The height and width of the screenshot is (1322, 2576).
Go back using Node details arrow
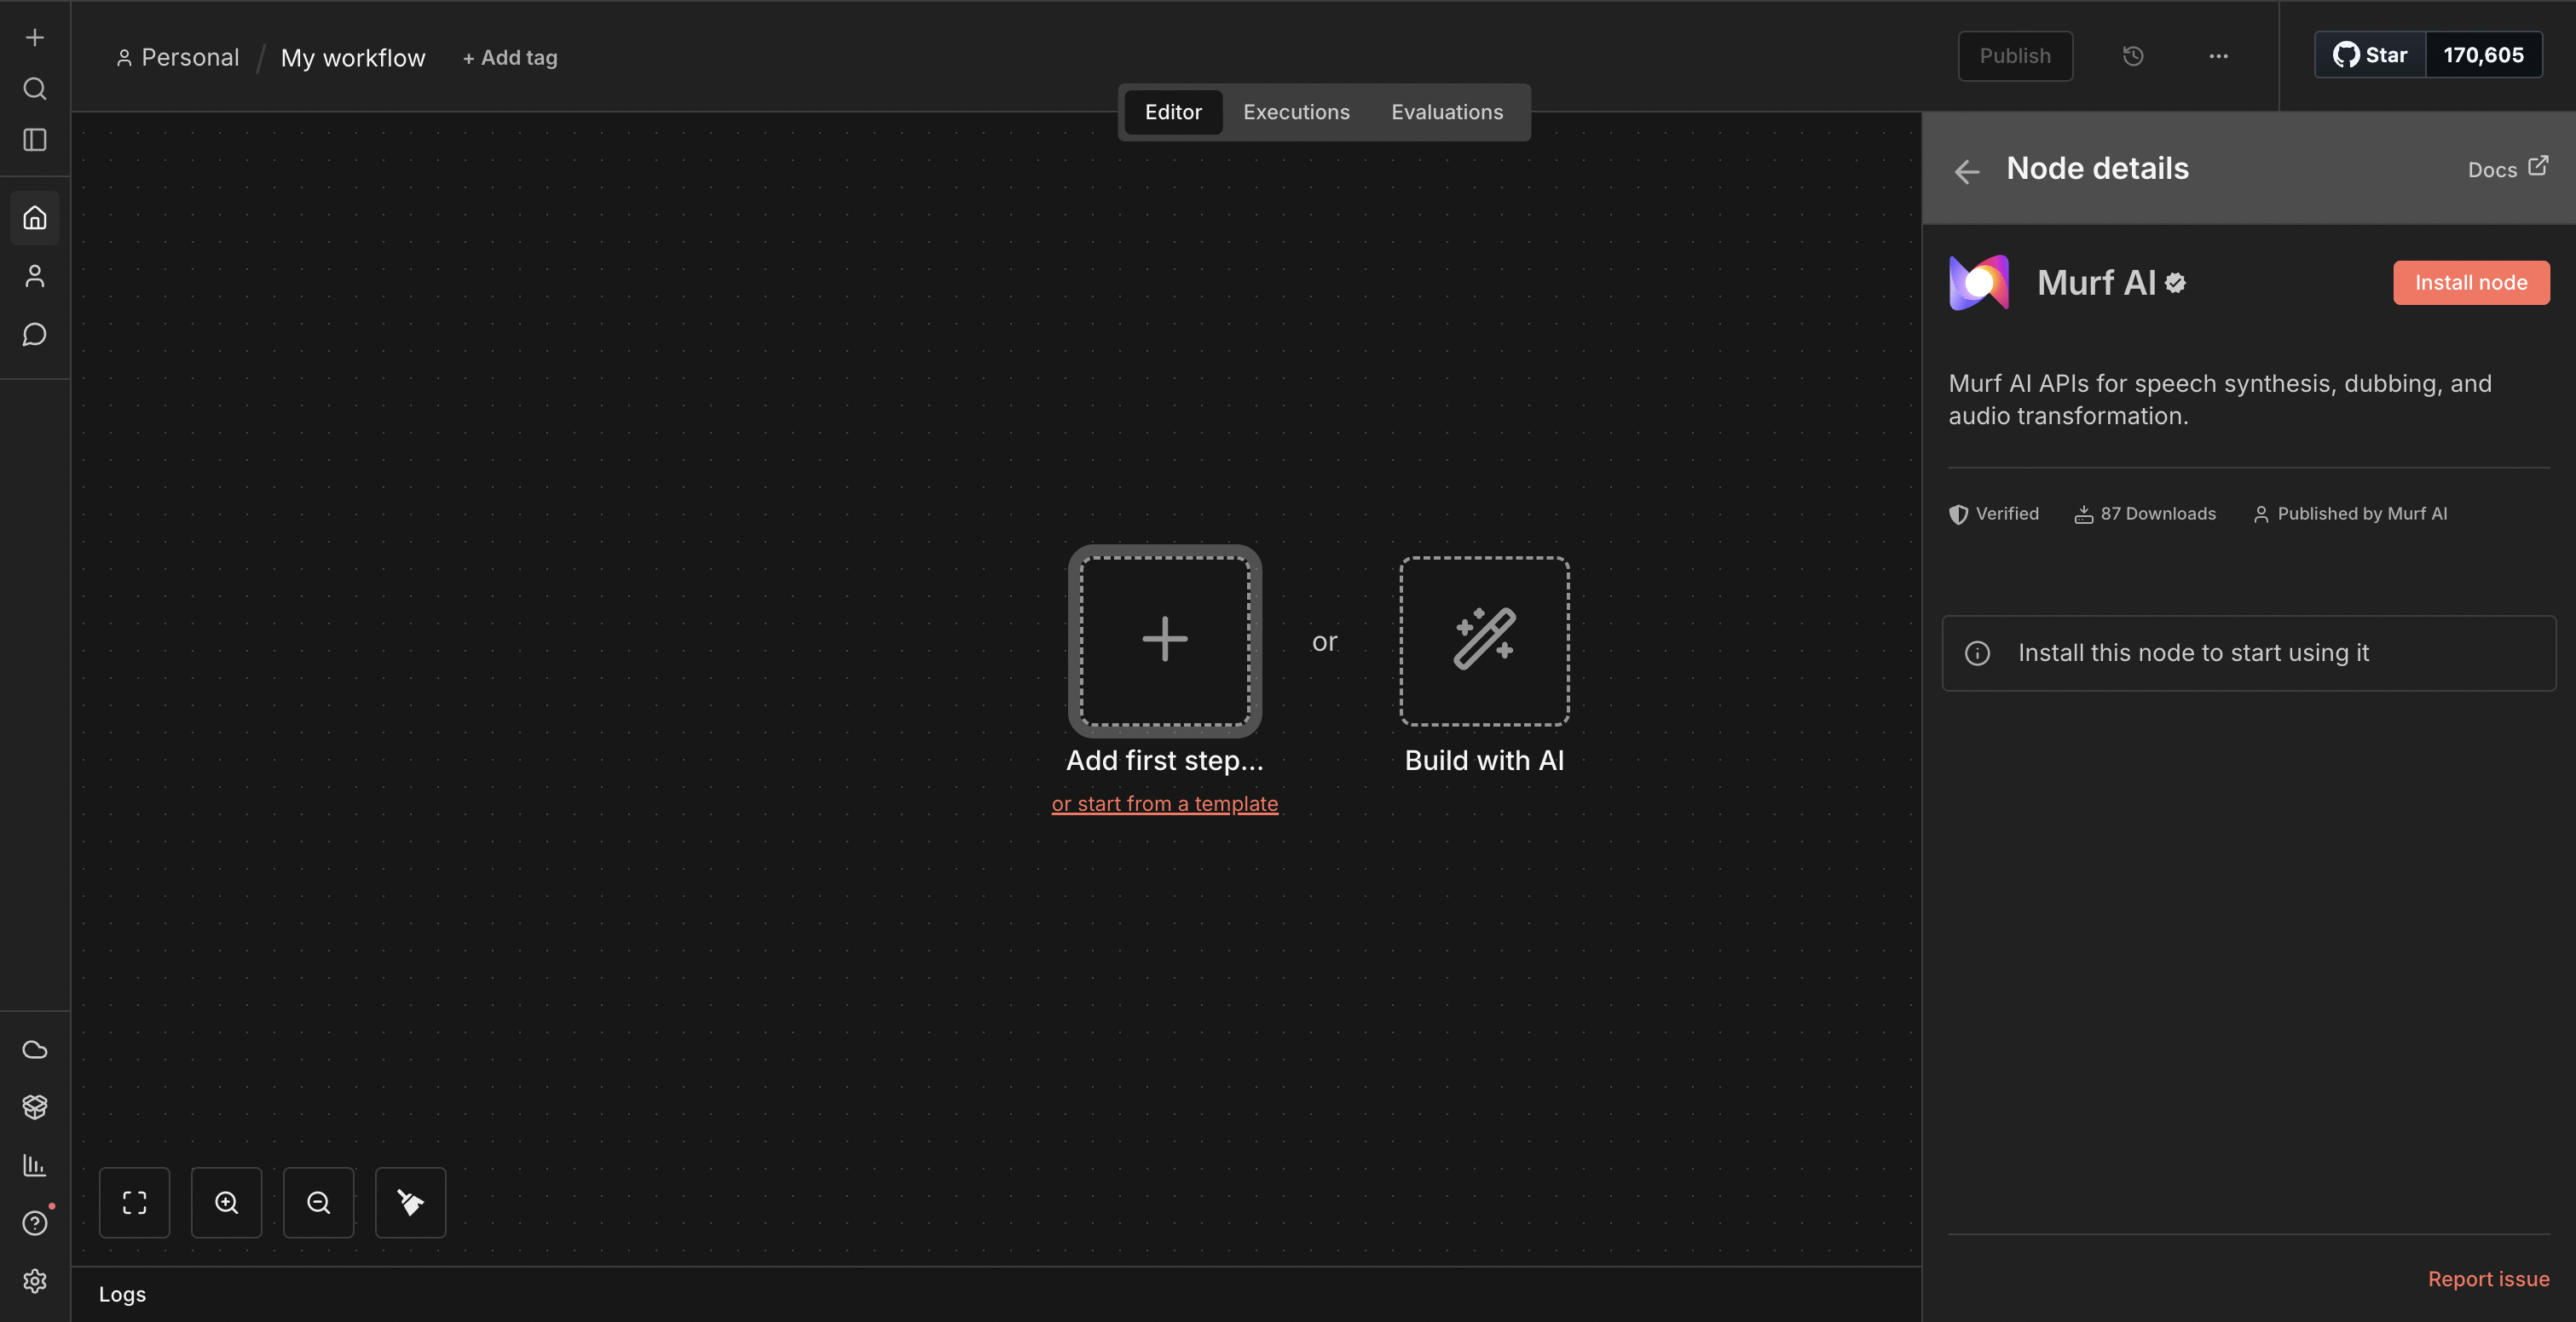(x=1967, y=172)
